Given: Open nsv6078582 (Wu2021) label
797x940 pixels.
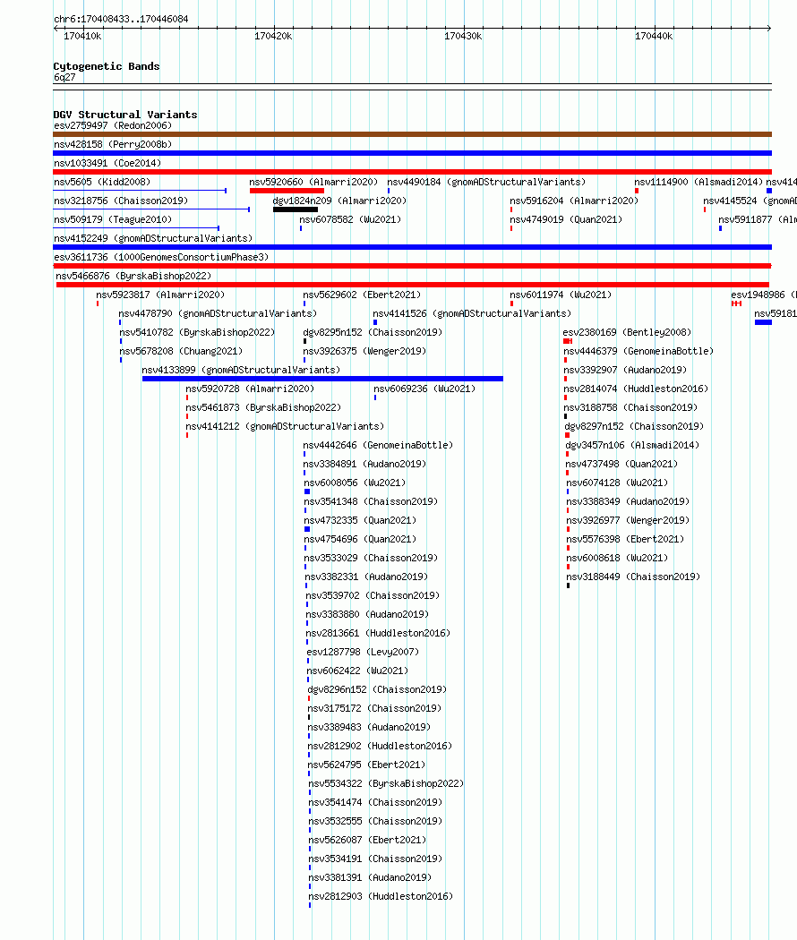Looking at the screenshot, I should coord(350,219).
